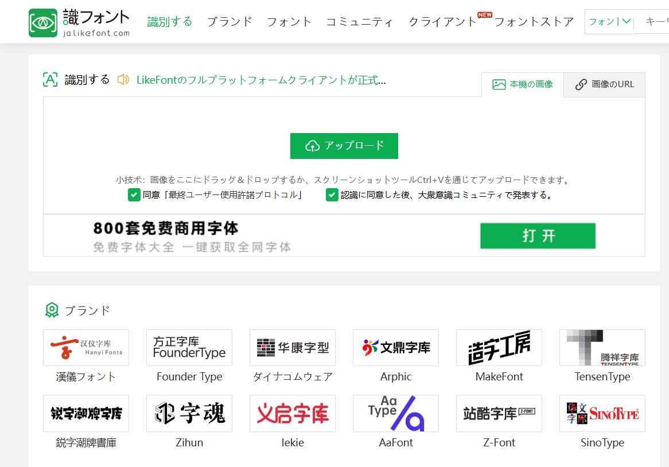Select the 識別する nav menu item
669x467 pixels.
[x=170, y=21]
